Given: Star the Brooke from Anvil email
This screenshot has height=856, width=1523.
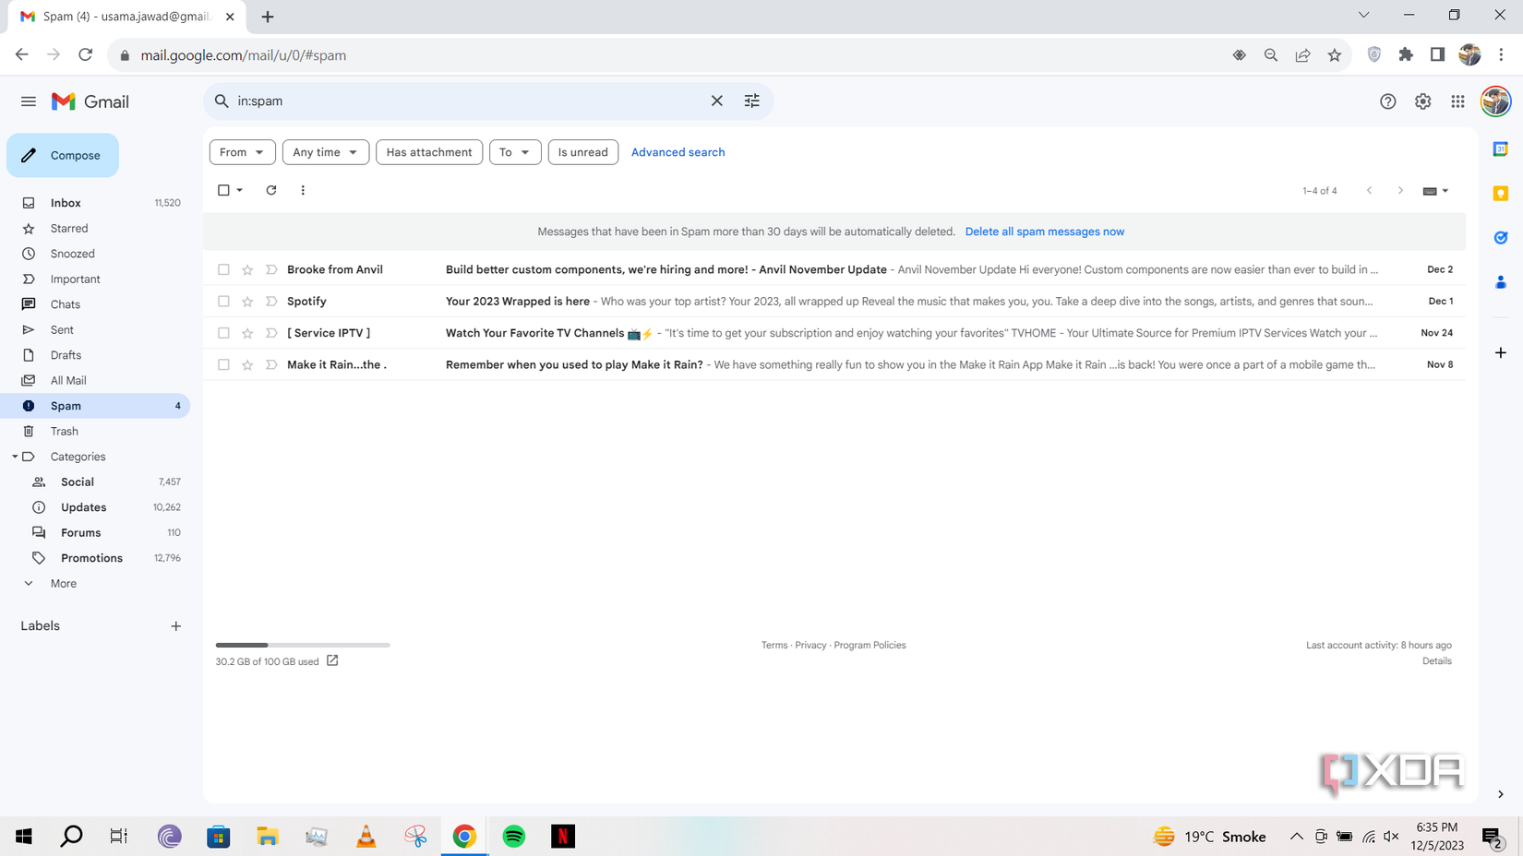Looking at the screenshot, I should pyautogui.click(x=247, y=269).
